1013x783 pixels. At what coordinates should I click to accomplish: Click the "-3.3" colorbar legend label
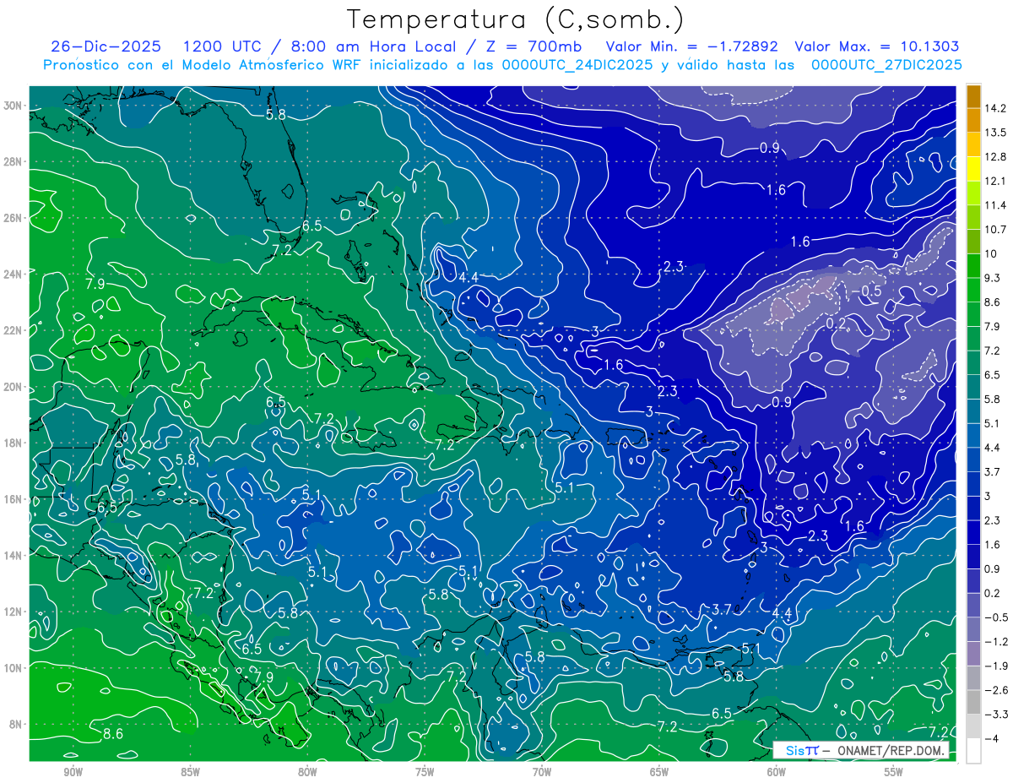pyautogui.click(x=997, y=715)
